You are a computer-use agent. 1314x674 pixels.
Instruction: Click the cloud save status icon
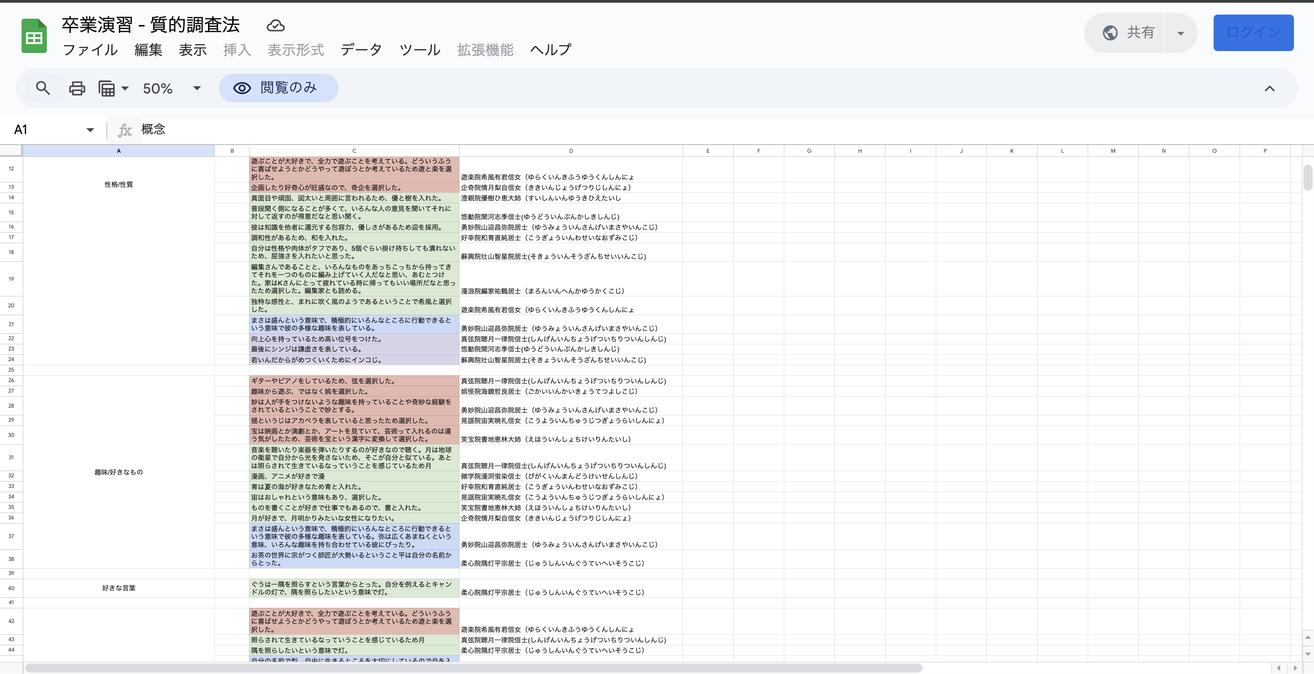tap(276, 26)
